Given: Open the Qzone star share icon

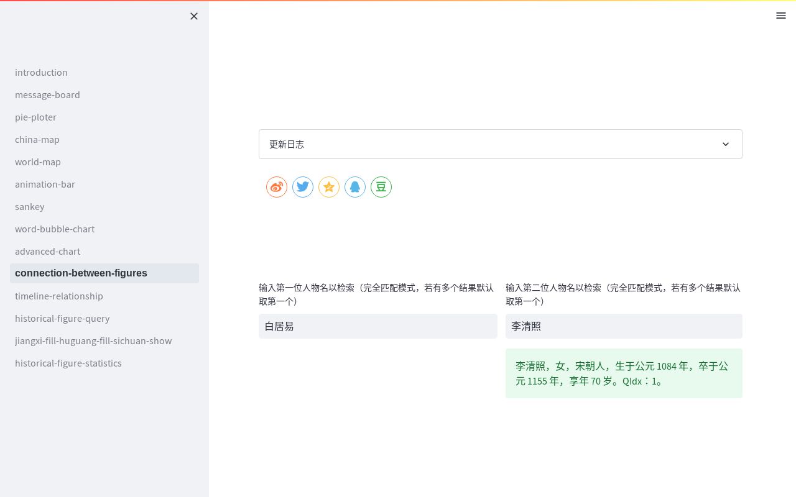Looking at the screenshot, I should 329,187.
